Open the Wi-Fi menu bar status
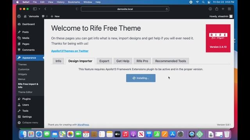Viewport: 250px width, 140px height. pos(197,2)
